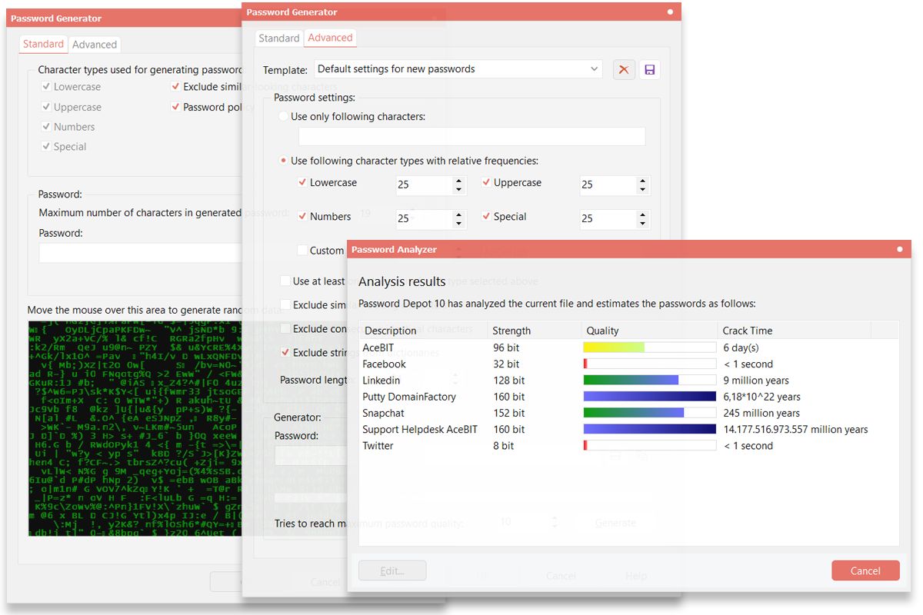Viewport: 923px width, 615px height.
Task: Toggle Special checkbox in Standard window
Action: point(47,147)
